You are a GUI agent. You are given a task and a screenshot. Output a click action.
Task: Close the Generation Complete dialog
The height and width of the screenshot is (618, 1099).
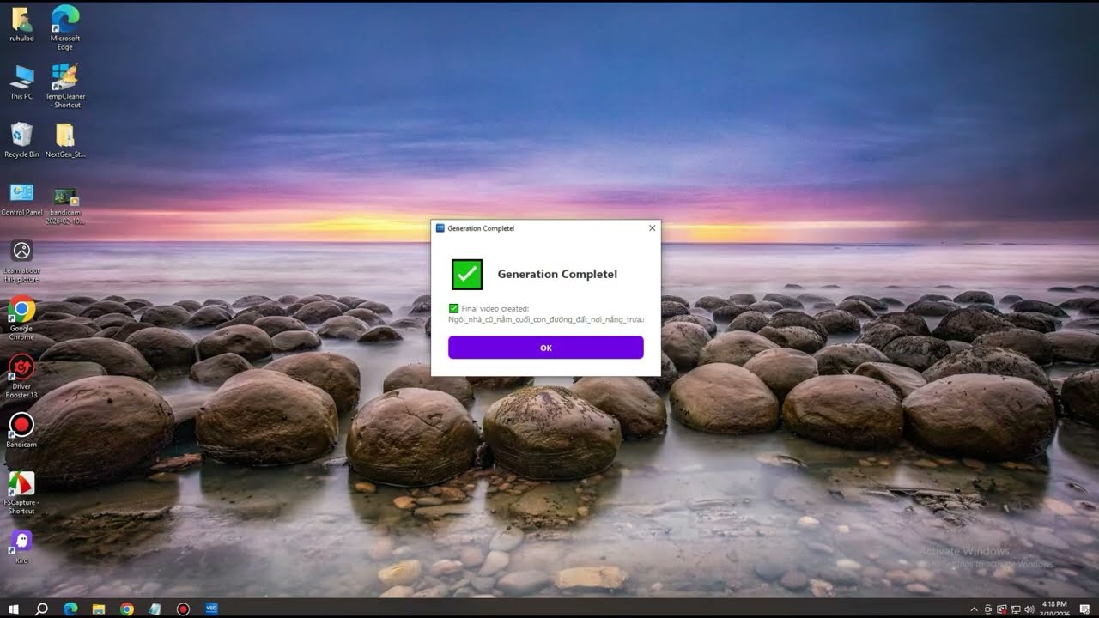pos(652,228)
